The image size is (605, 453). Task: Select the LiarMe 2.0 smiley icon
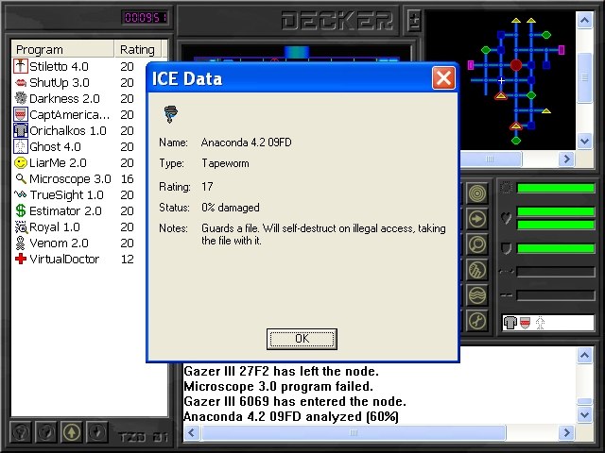coord(21,162)
